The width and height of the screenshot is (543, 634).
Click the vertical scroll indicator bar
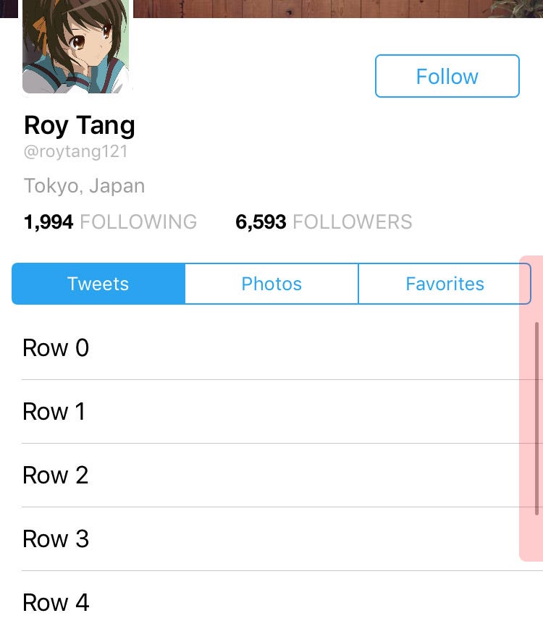tap(537, 418)
